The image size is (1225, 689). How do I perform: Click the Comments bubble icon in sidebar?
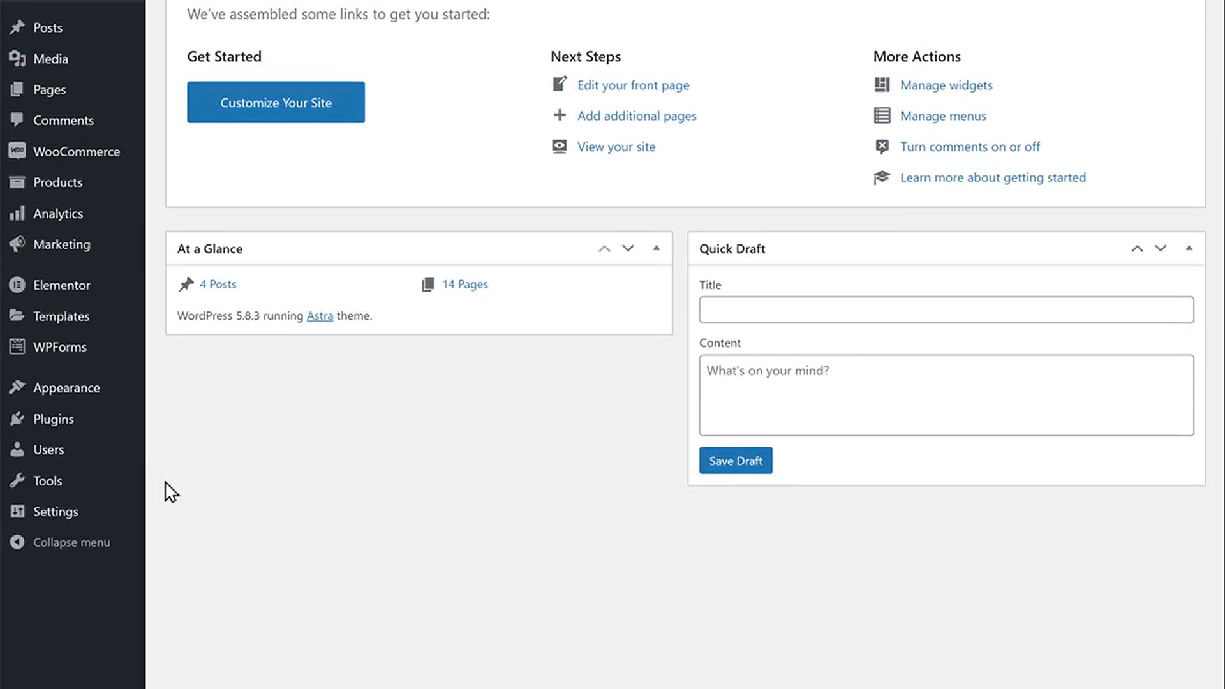17,120
